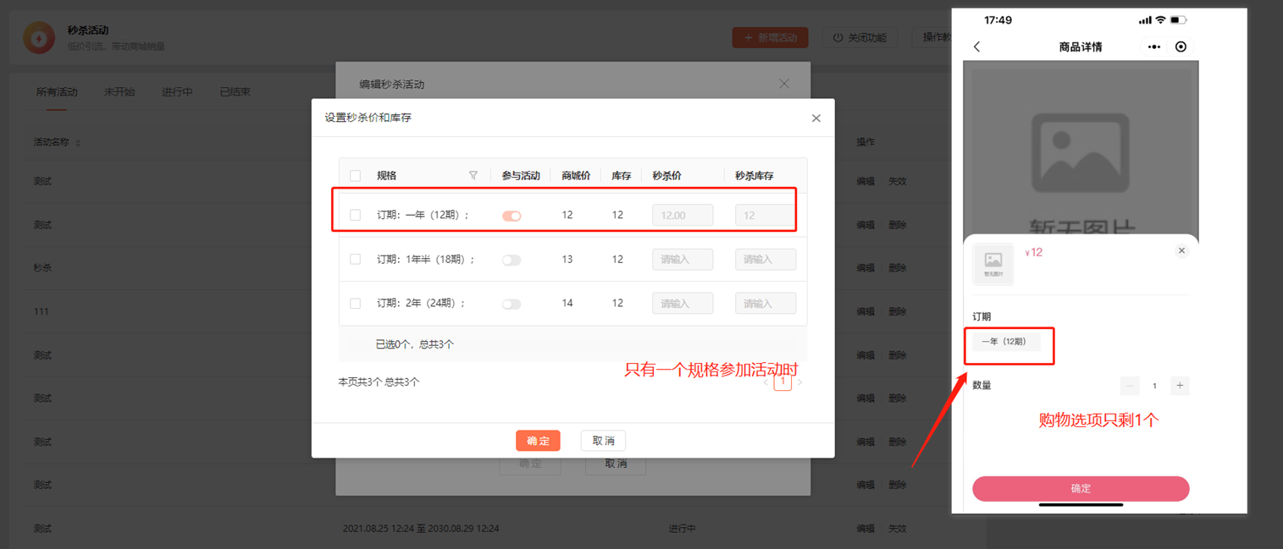Click the 秒杀活动 flash logo icon
1283x549 pixels.
pyautogui.click(x=39, y=38)
